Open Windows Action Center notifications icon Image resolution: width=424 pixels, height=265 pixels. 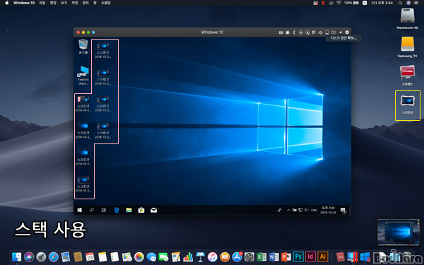(x=343, y=210)
